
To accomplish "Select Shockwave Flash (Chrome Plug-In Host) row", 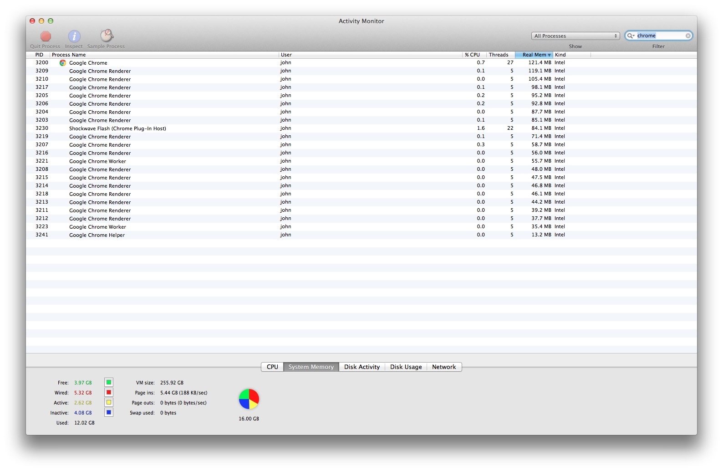I will coord(361,128).
